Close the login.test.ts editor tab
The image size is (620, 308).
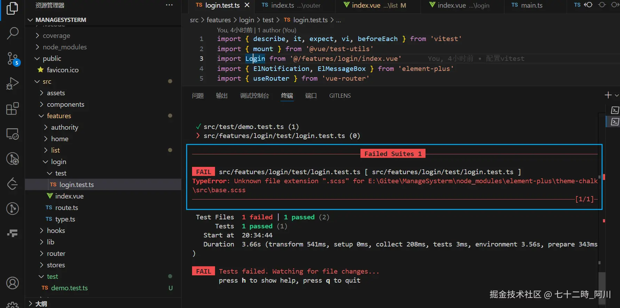247,5
